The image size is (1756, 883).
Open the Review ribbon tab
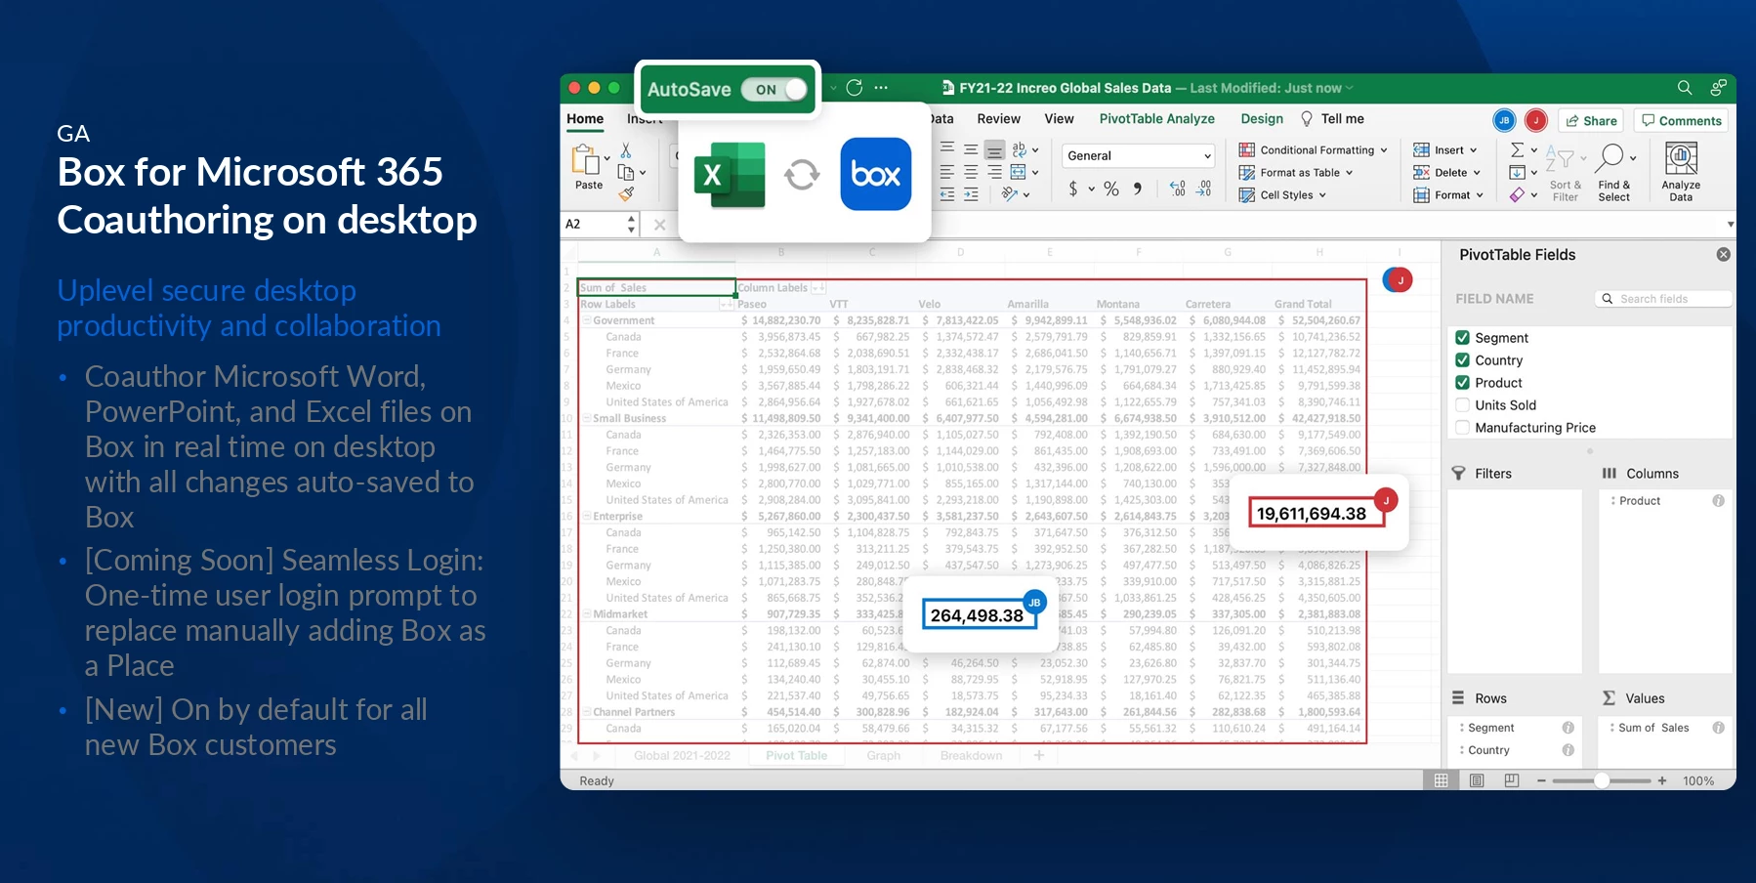coord(998,119)
